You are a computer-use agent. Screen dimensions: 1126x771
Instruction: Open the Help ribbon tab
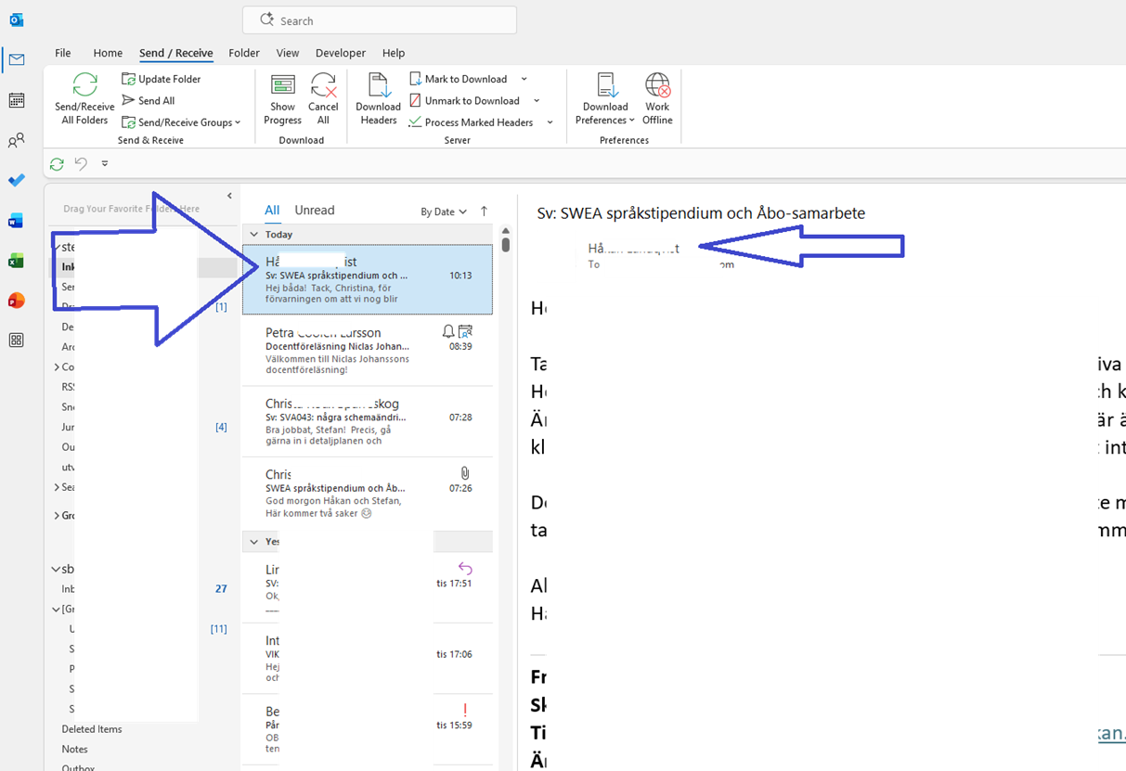(x=394, y=53)
